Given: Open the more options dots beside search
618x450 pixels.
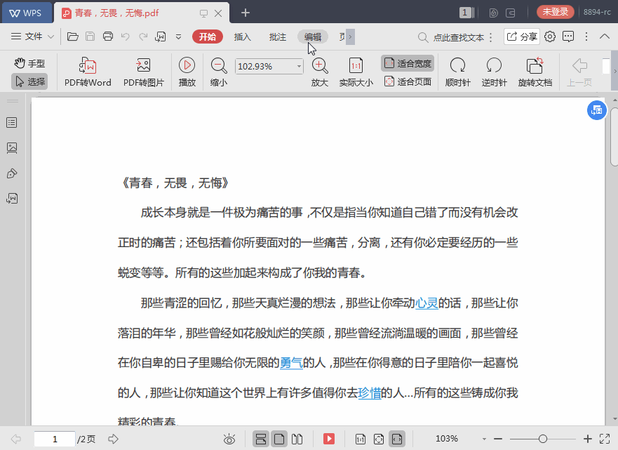Looking at the screenshot, I should point(491,37).
